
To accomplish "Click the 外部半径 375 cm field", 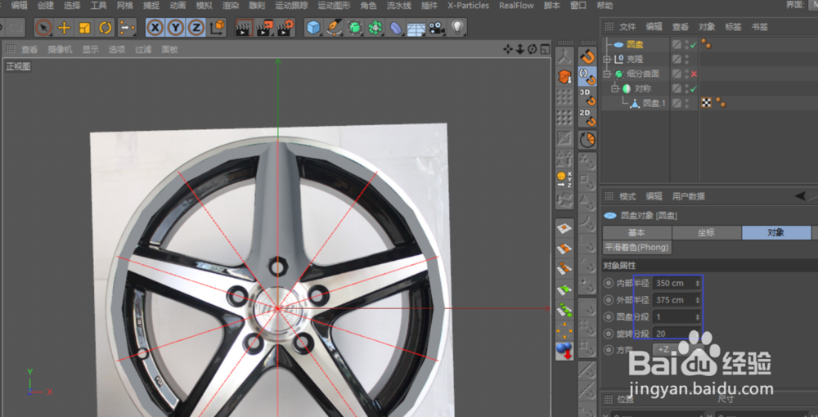I will pyautogui.click(x=676, y=300).
